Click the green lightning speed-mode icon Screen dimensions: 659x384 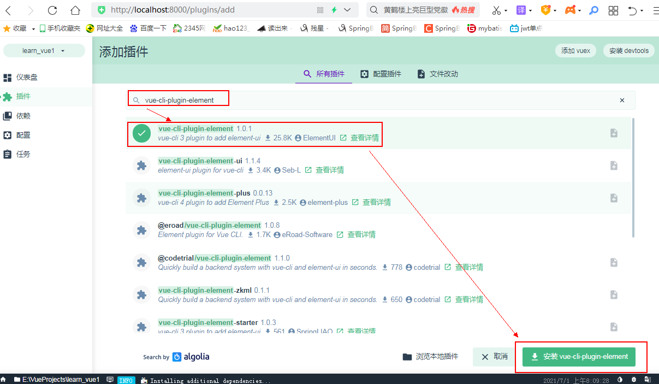tap(334, 10)
